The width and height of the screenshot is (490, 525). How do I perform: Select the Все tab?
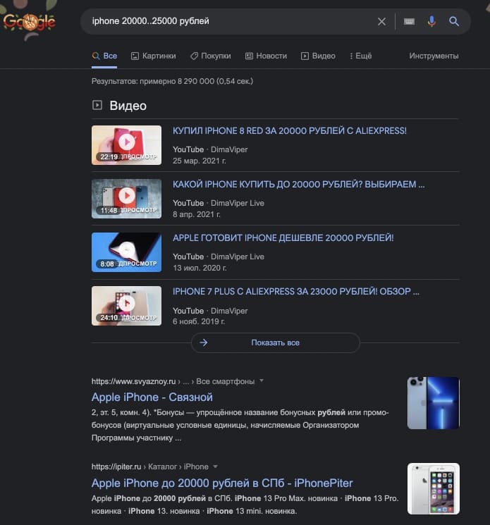point(104,56)
